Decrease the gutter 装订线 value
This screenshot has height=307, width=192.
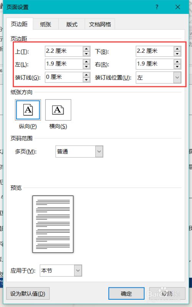pos(86,80)
